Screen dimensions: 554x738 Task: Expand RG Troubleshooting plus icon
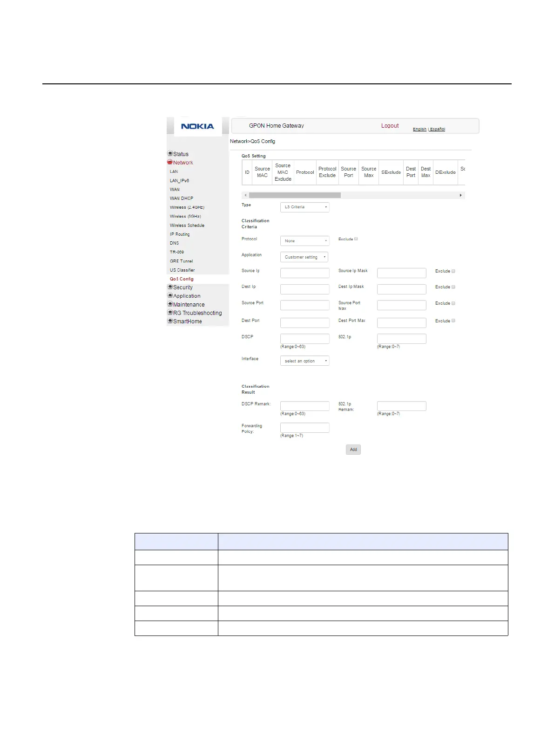[x=170, y=312]
